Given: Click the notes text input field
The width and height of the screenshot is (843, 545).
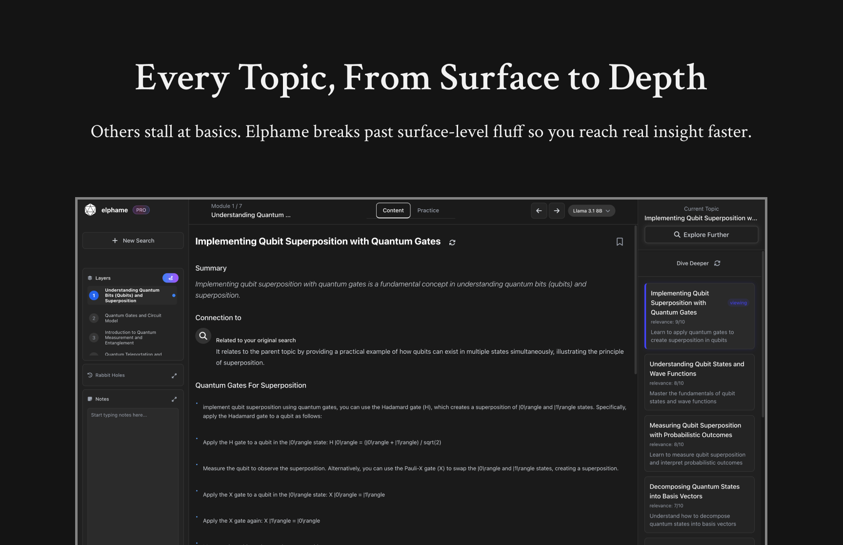Looking at the screenshot, I should coord(133,439).
